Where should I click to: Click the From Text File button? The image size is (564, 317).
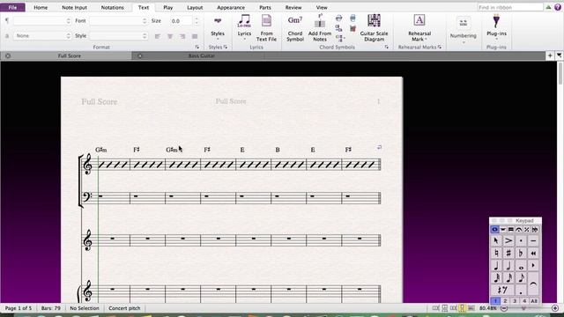266,28
